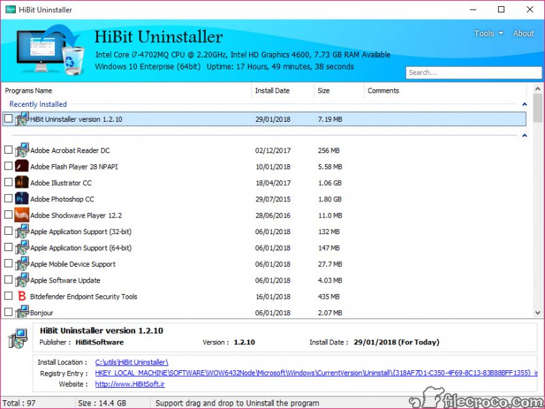Image resolution: width=545 pixels, height=409 pixels.
Task: Sort by Size column header
Action: [x=323, y=91]
